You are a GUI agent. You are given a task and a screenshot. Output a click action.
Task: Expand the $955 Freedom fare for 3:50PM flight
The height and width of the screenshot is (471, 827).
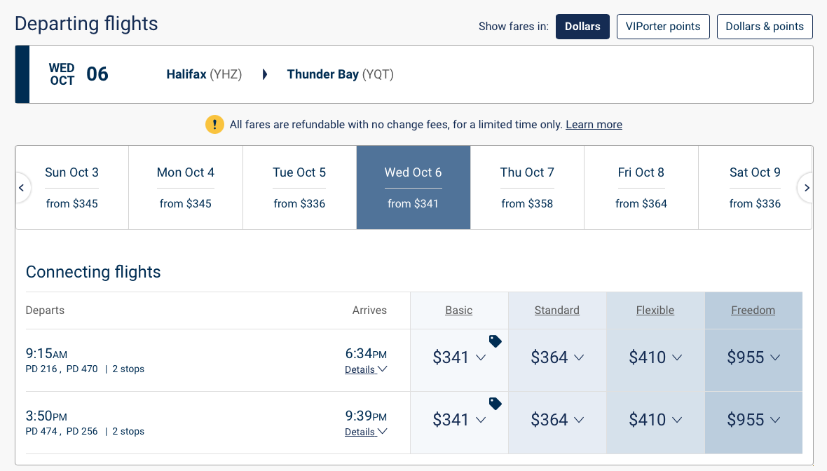pyautogui.click(x=753, y=420)
